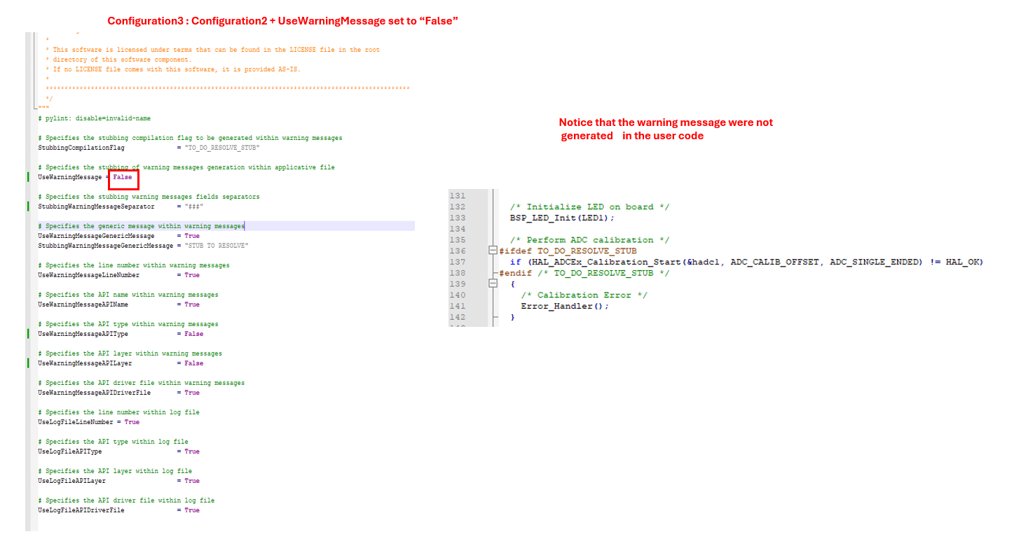Viewport: 1014px width, 548px height.
Task: Click the pylint disable=invalid-name comment
Action: point(95,119)
